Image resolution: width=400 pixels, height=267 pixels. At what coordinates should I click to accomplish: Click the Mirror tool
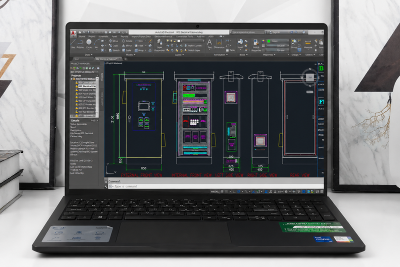pos(127,46)
